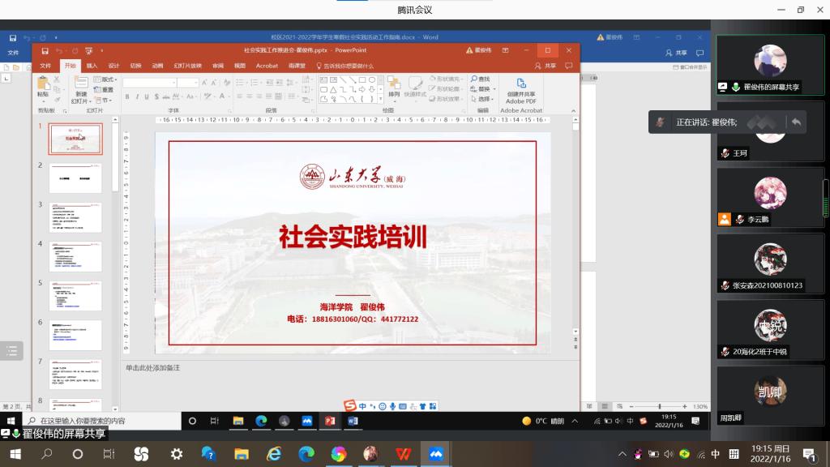Open notification center on local taskbar

click(809, 454)
